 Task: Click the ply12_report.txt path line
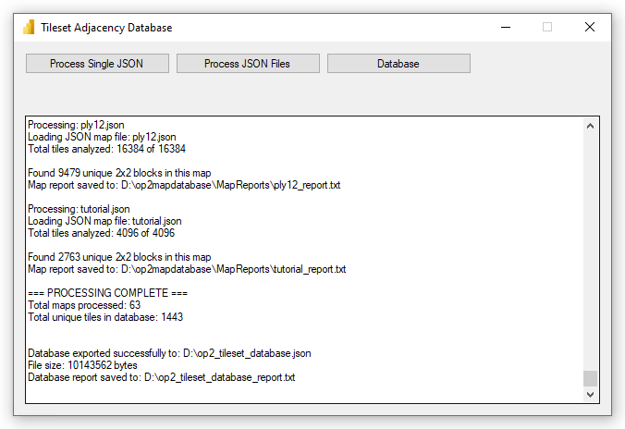184,185
